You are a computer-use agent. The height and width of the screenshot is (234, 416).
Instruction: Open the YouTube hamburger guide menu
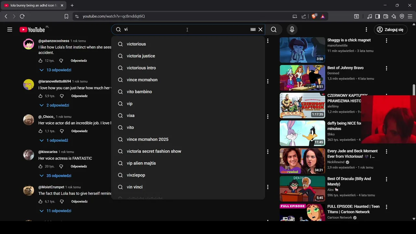pos(10,30)
